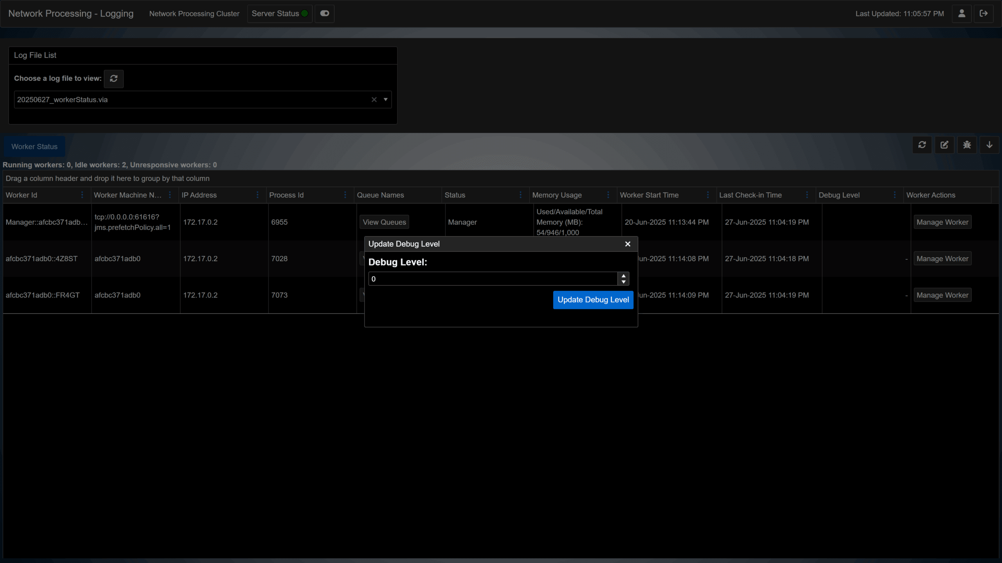Image resolution: width=1002 pixels, height=563 pixels.
Task: Click the Server Status indicator button
Action: coord(279,13)
